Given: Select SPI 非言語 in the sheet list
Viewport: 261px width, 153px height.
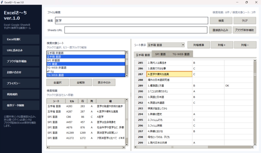Looking at the screenshot, I should pos(86,60).
